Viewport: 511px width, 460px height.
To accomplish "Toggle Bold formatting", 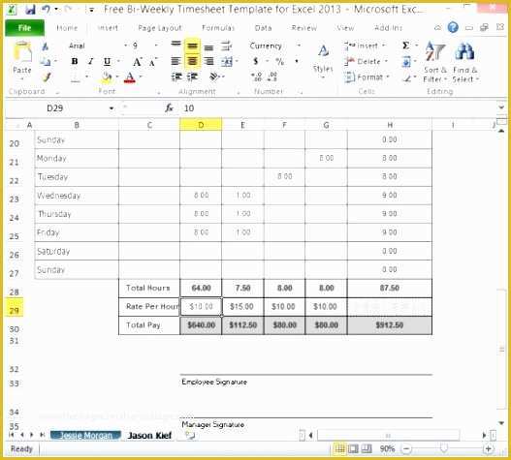I will (x=75, y=61).
